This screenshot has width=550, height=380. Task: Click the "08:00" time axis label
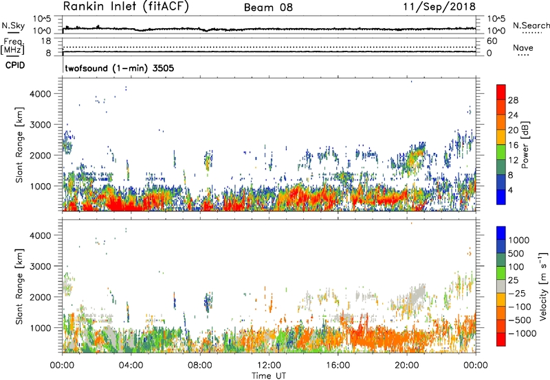tap(200, 366)
